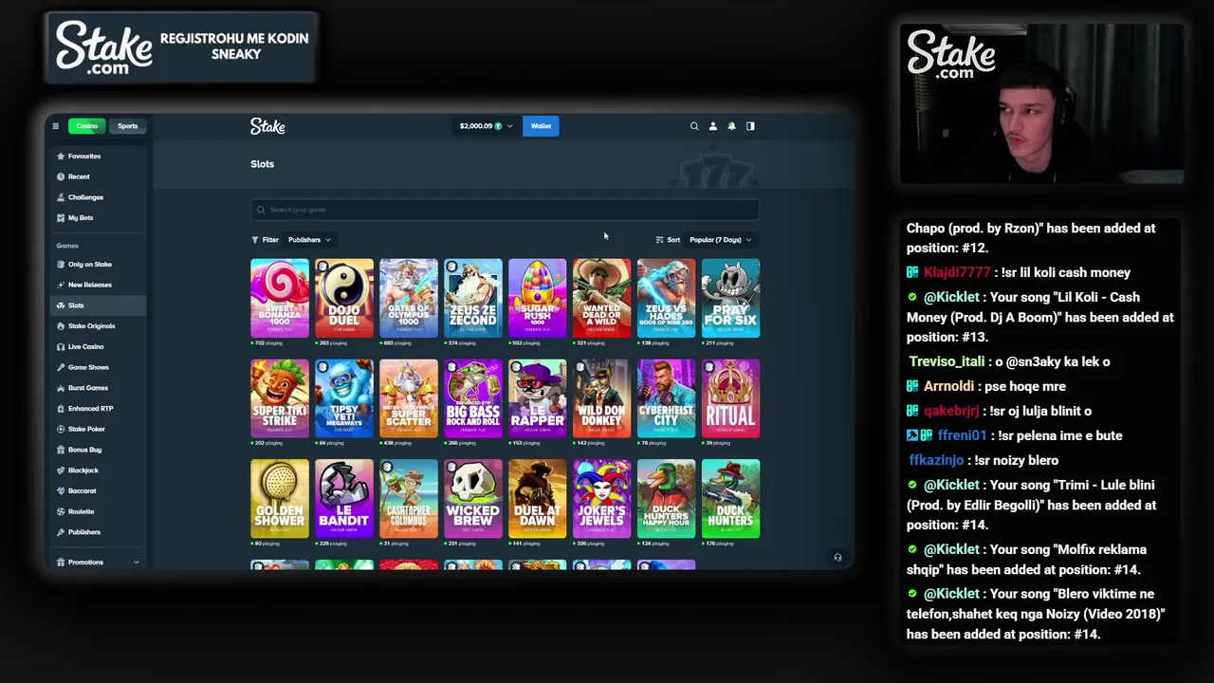This screenshot has width=1214, height=683.
Task: Click the Sort icon beside Popular
Action: (x=659, y=240)
